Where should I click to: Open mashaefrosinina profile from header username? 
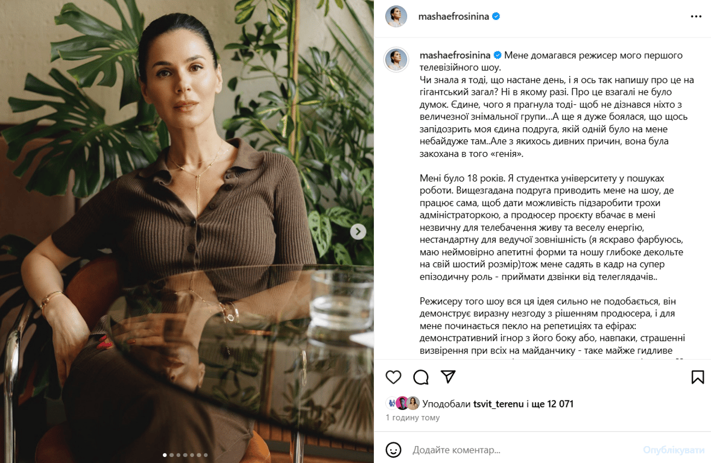pos(453,16)
